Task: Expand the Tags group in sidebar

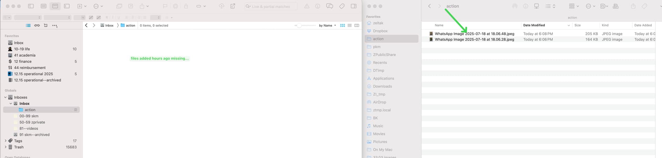Action: 6,141
